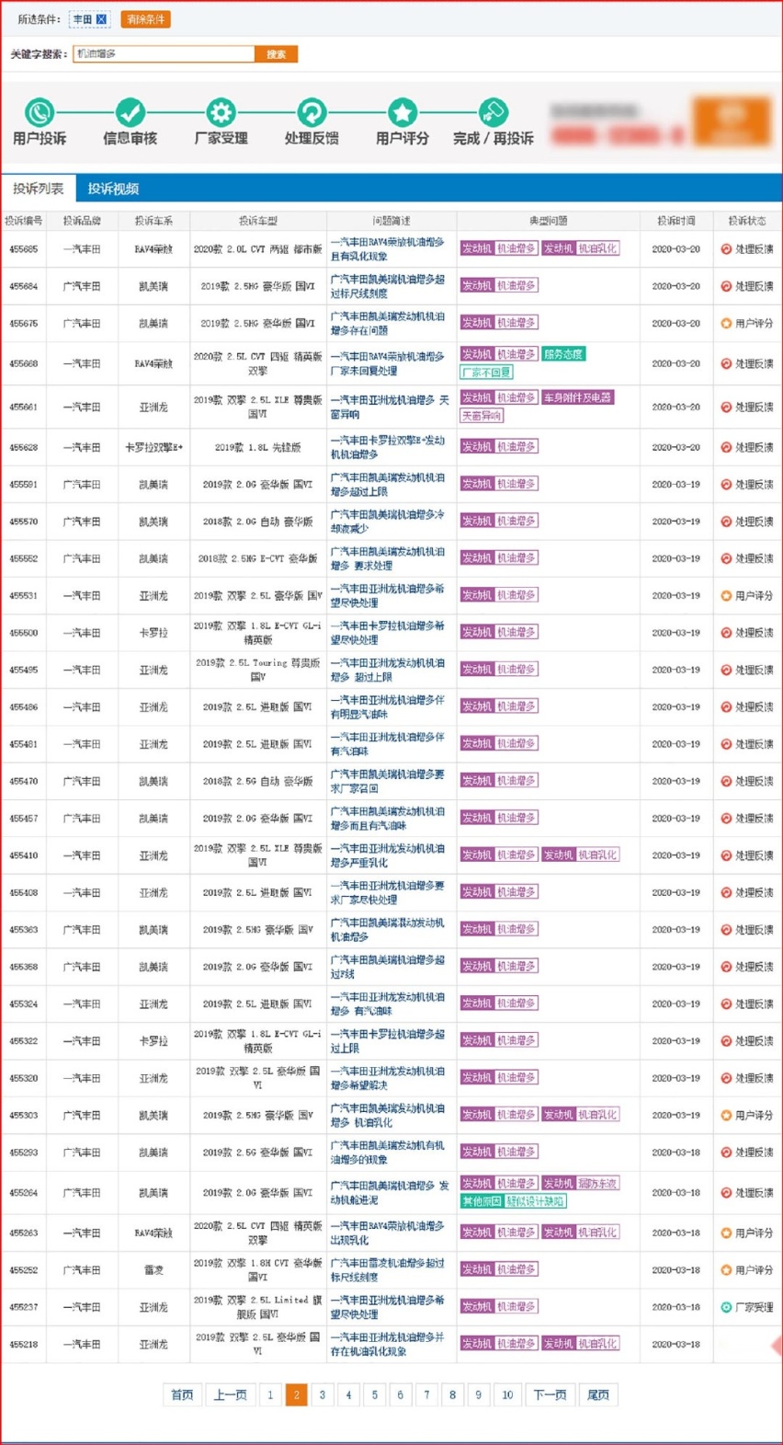Screen dimensions: 783x1445
Task: Go to pagination page 10
Action: pos(507,1394)
